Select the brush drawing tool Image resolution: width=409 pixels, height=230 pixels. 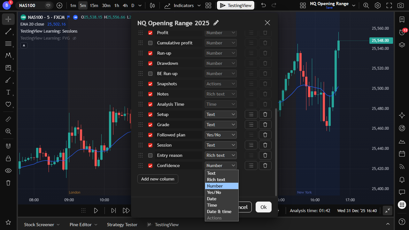(8, 80)
